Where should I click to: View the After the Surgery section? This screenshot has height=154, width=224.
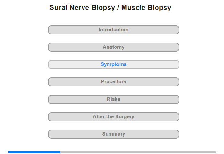tap(114, 117)
